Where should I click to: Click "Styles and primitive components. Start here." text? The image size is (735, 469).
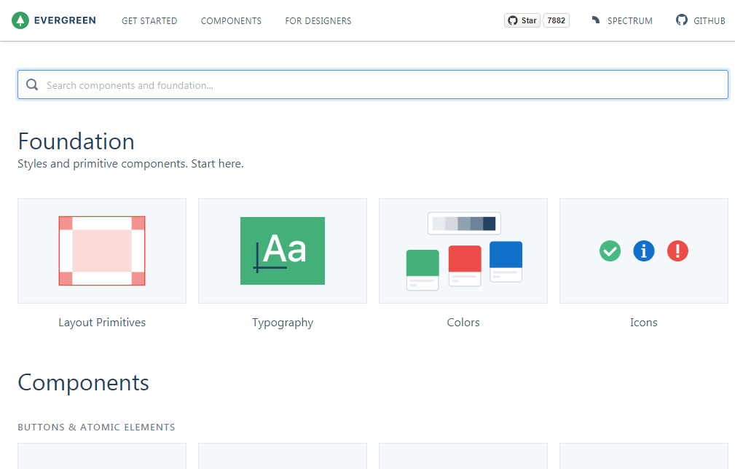pyautogui.click(x=131, y=164)
